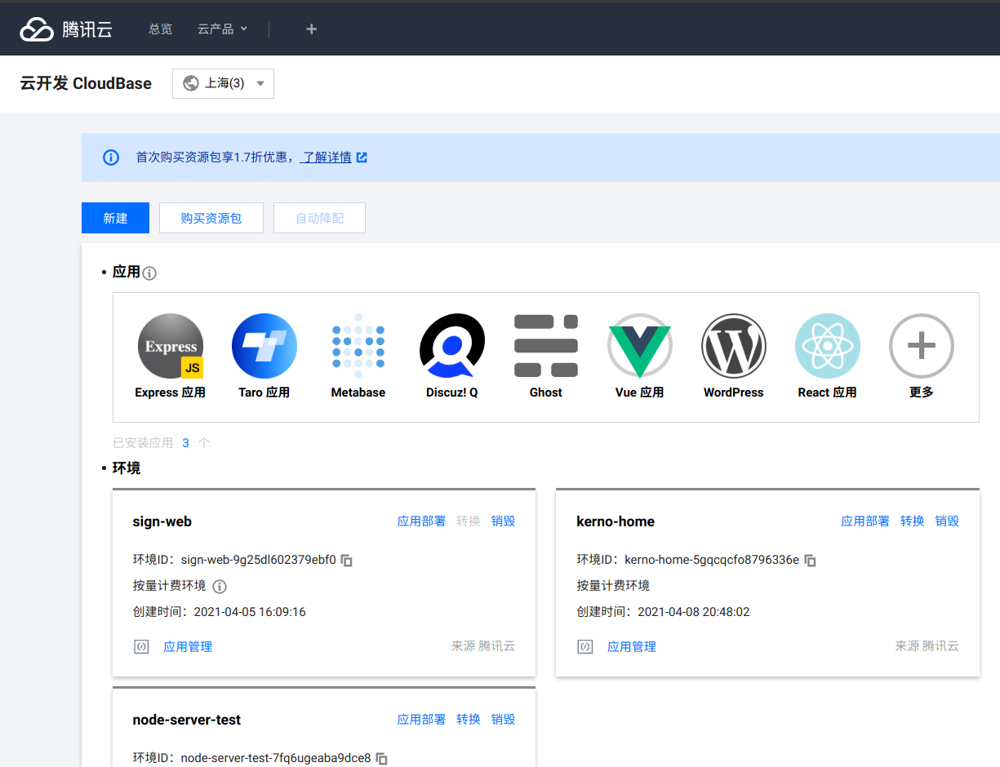Click the Tencent Cloud logo
The height and width of the screenshot is (767, 1000).
tap(66, 29)
